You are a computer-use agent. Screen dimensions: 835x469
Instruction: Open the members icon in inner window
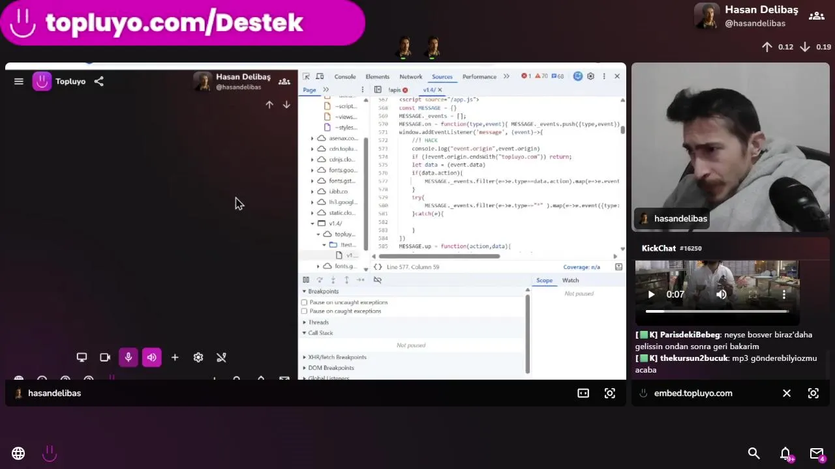(284, 81)
